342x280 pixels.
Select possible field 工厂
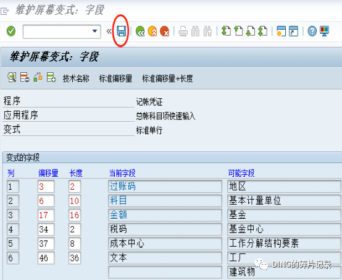[284, 258]
